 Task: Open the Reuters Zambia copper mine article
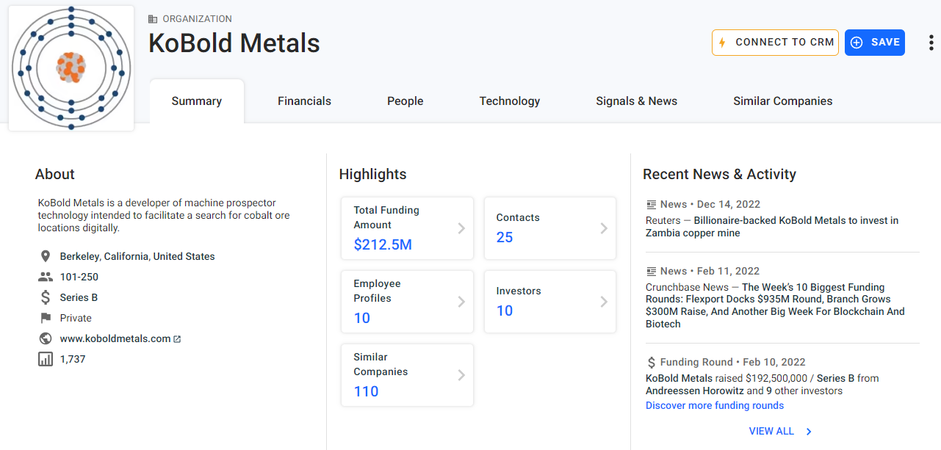772,227
